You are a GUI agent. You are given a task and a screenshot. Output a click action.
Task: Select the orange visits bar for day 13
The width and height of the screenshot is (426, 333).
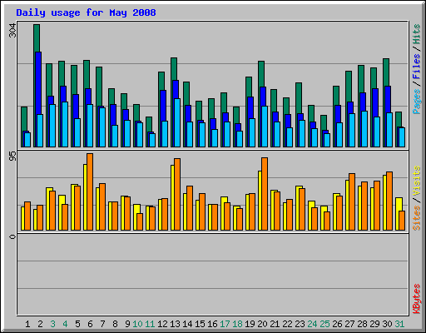pyautogui.click(x=177, y=194)
